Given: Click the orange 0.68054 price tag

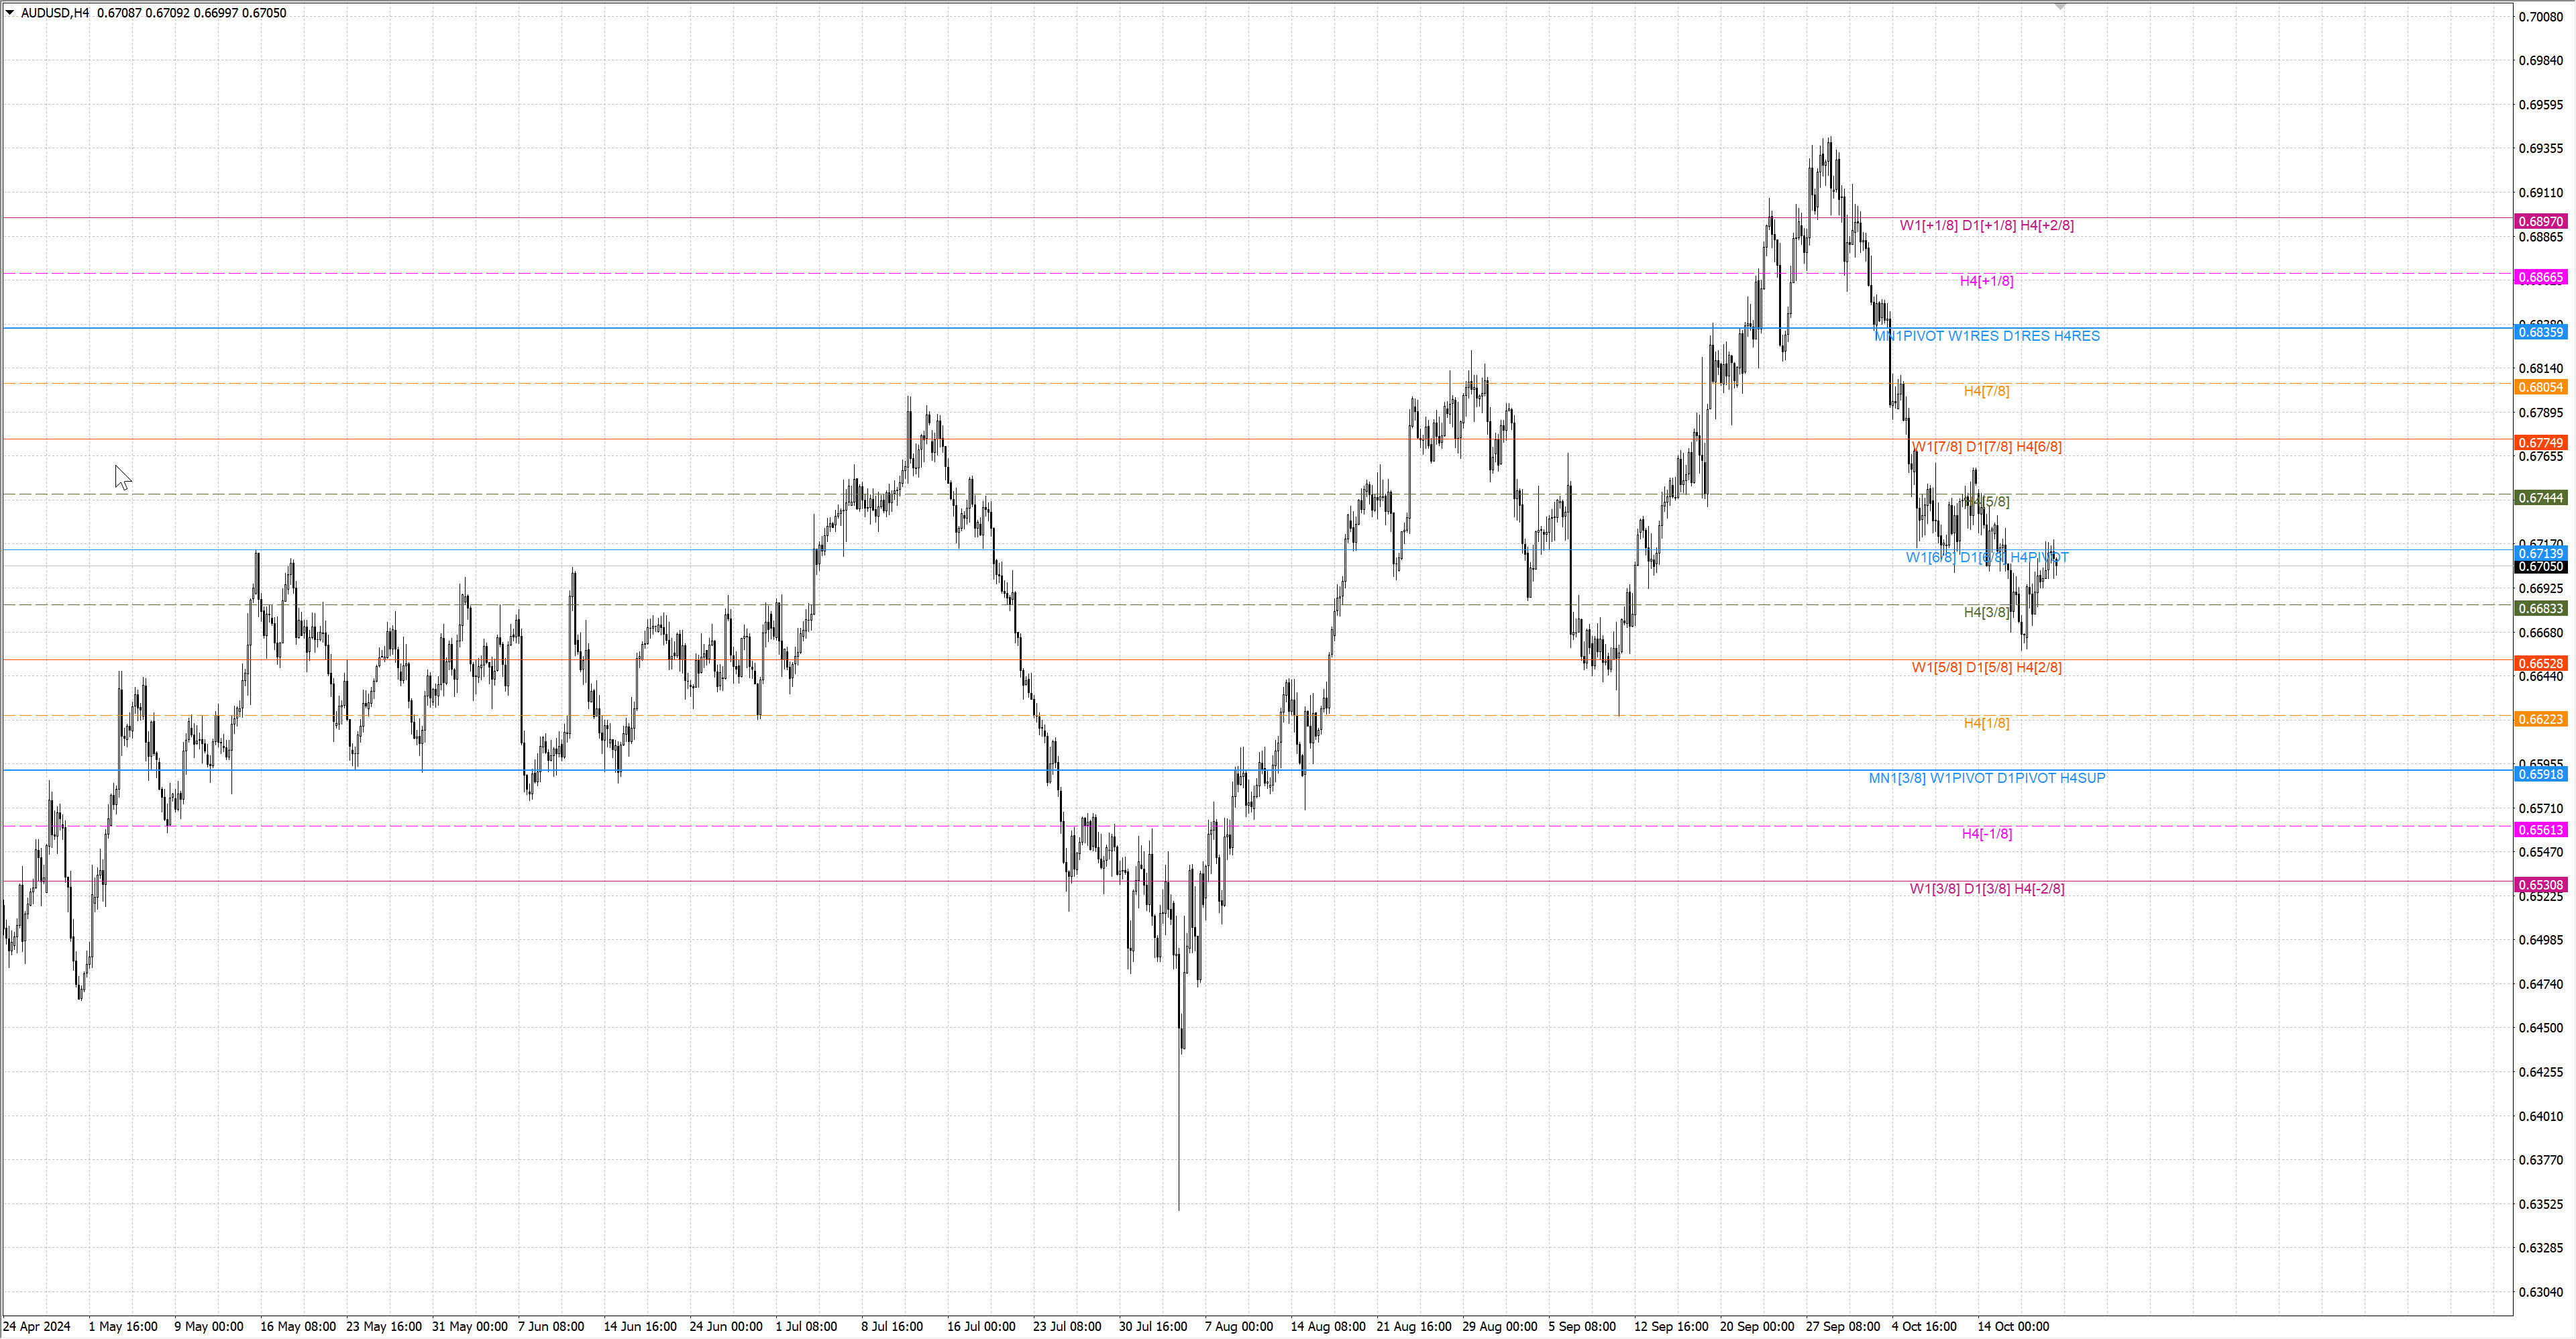Looking at the screenshot, I should tap(2540, 388).
